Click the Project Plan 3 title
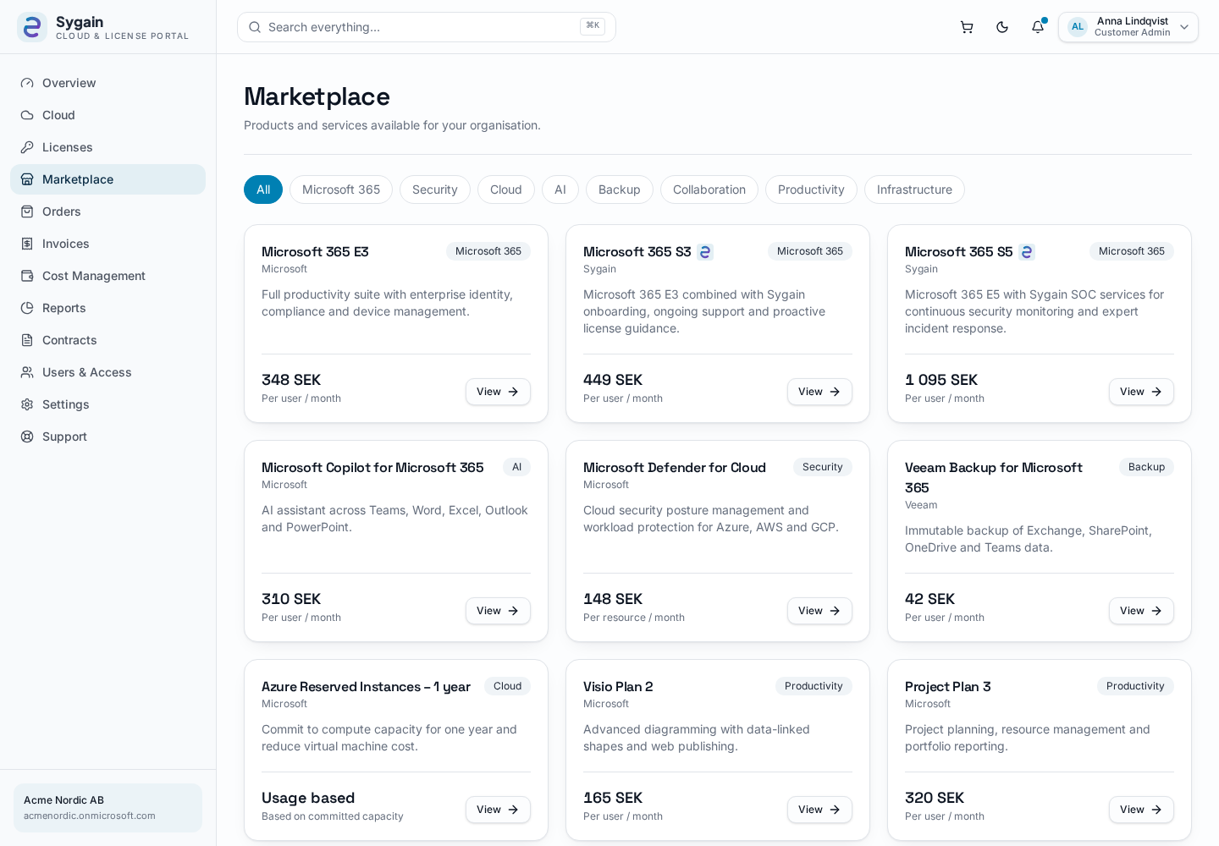Screen dimensions: 1219x846 tap(948, 687)
